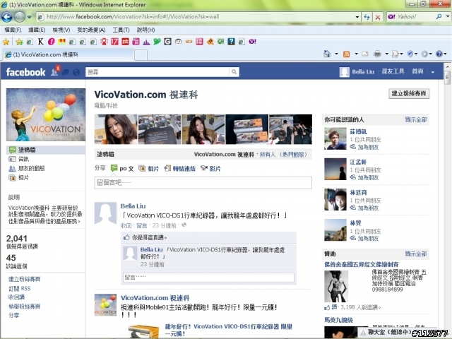Choose the 轉貼連結 share option

[180, 169]
